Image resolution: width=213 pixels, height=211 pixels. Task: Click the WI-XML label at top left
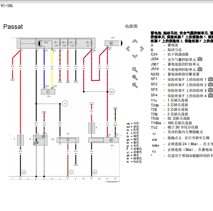[x=7, y=6]
